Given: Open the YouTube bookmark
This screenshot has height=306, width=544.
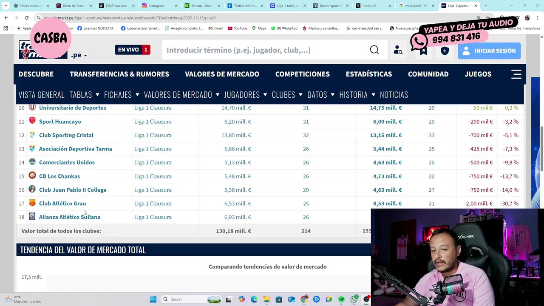Looking at the screenshot, I should (x=237, y=28).
